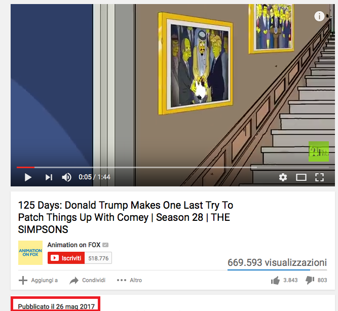
Task: Play the video
Action: tap(28, 177)
